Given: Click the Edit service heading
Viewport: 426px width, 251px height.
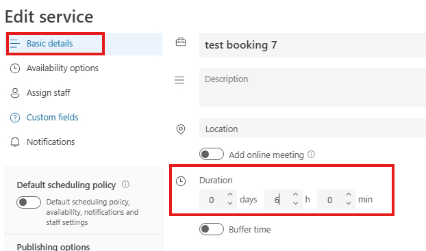Looking at the screenshot, I should click(49, 16).
